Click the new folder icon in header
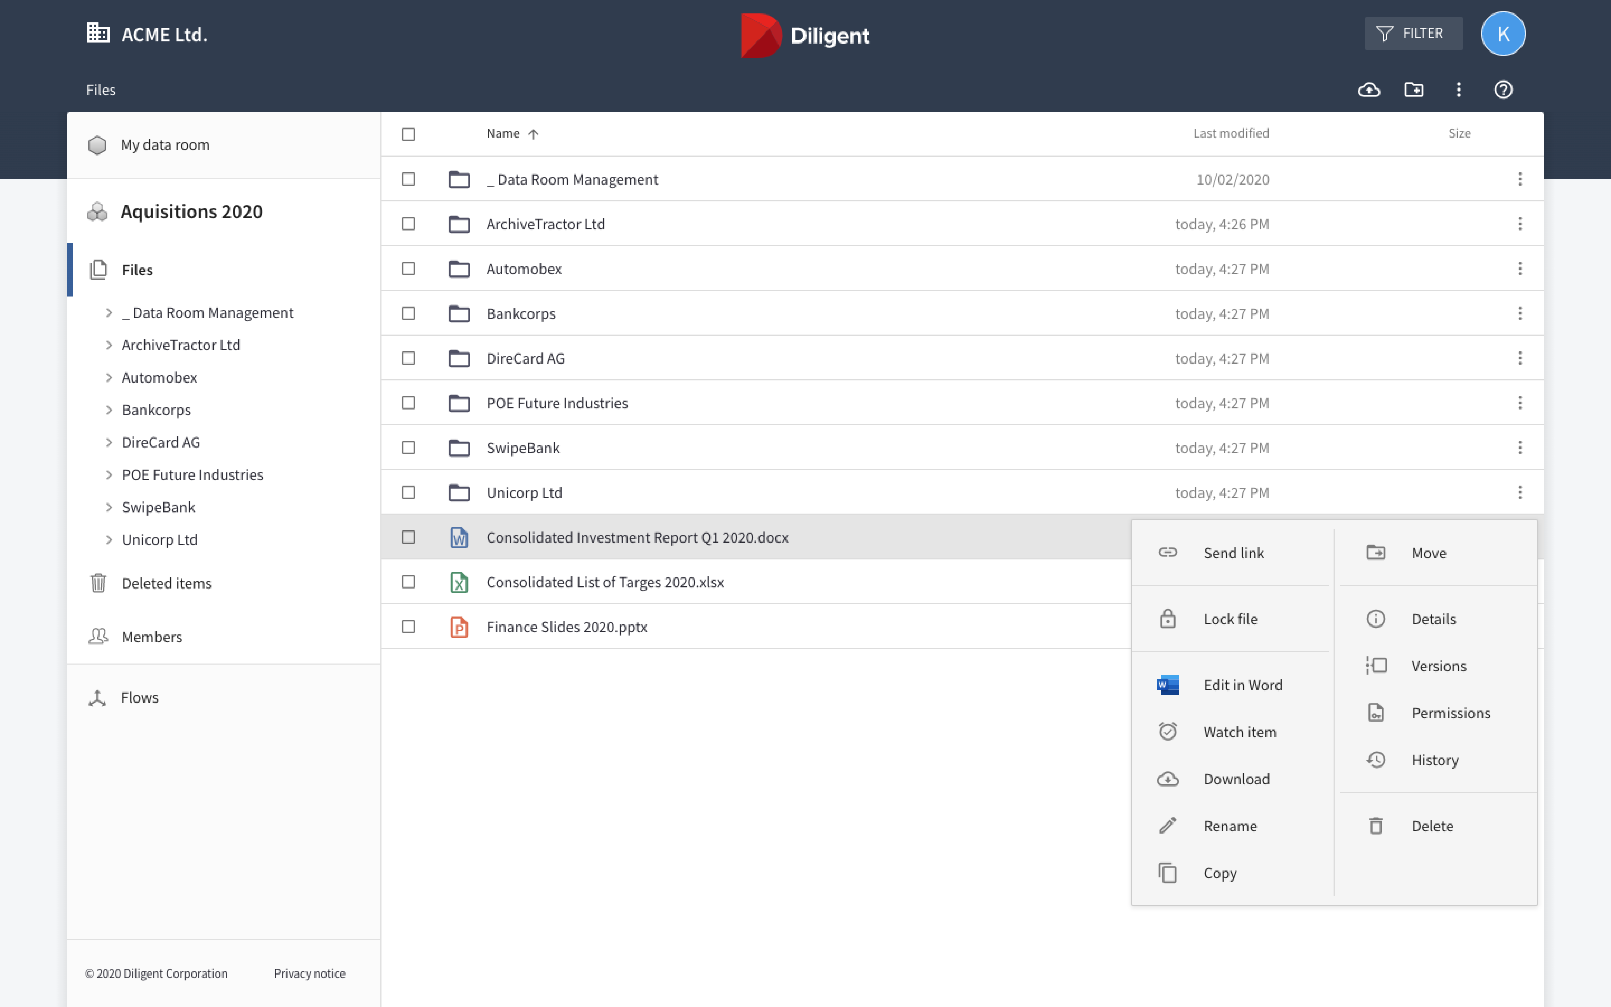 (1414, 89)
